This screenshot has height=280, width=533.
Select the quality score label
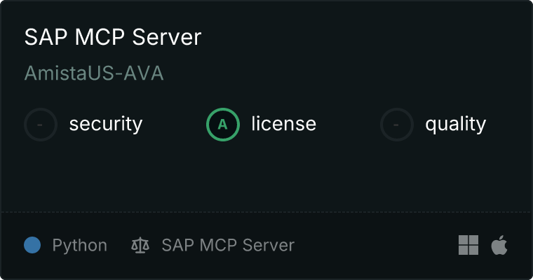pos(455,125)
